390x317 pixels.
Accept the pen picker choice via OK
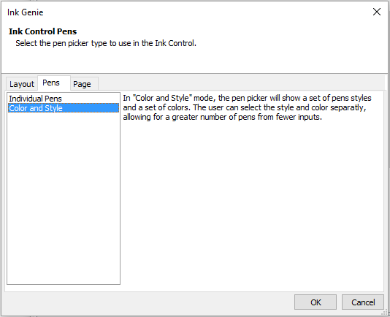click(x=316, y=302)
